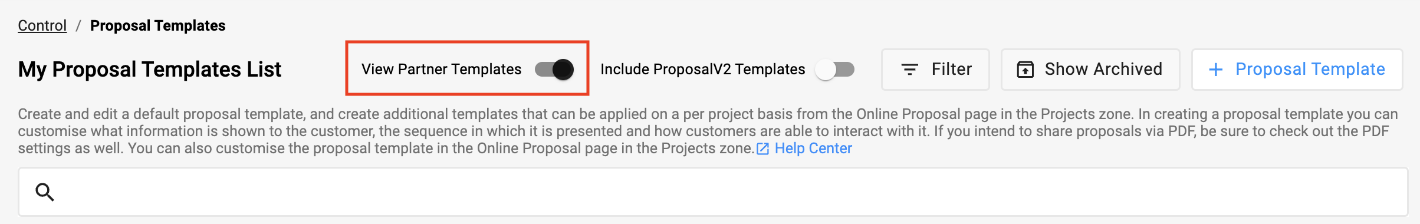Disable the View Partner Templates switch

[x=554, y=70]
